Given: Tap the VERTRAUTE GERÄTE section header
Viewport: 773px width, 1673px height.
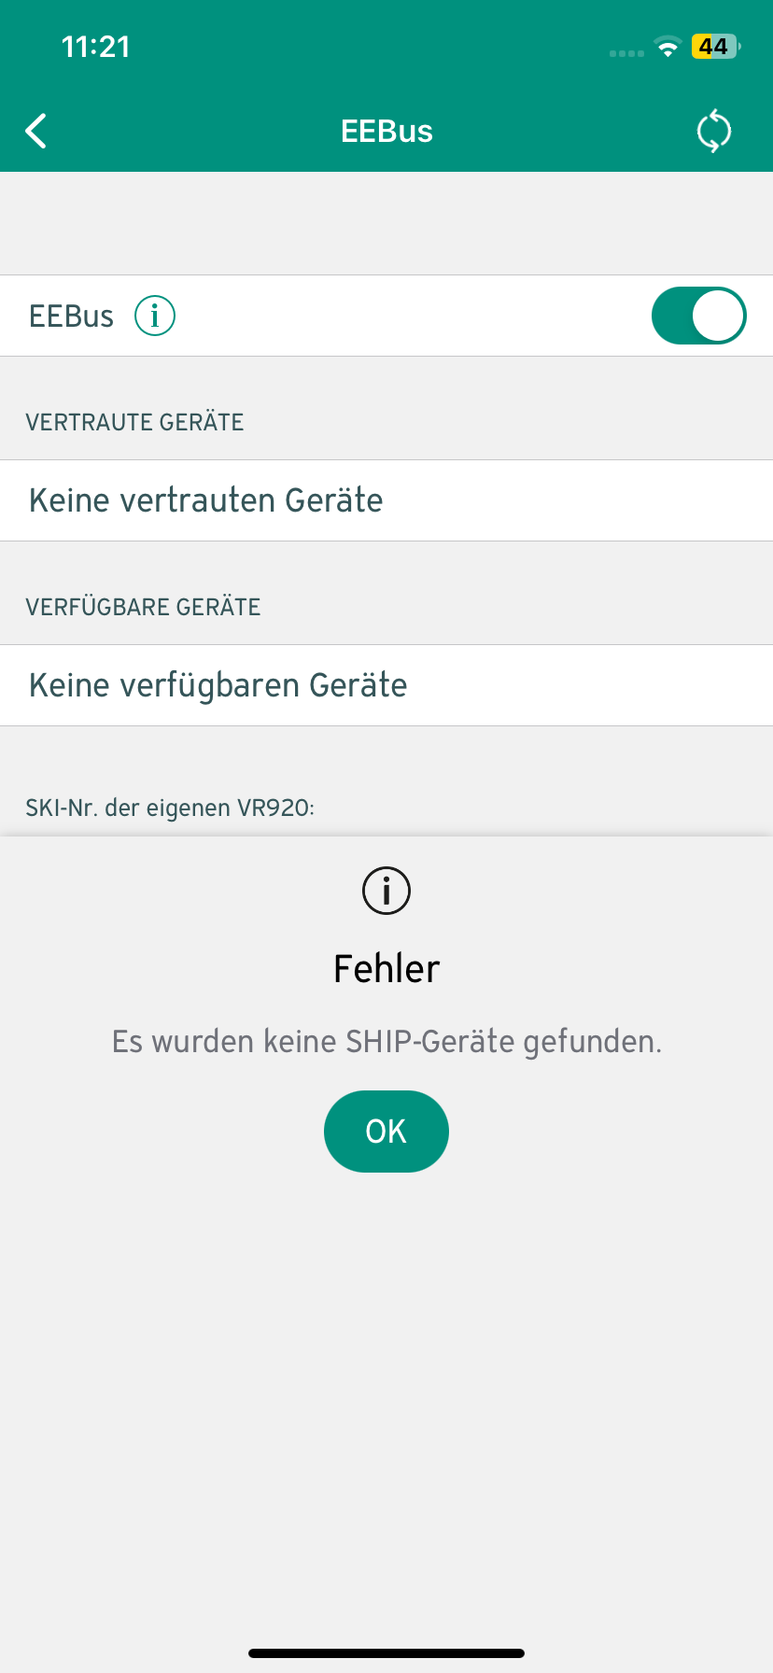Looking at the screenshot, I should [x=134, y=422].
